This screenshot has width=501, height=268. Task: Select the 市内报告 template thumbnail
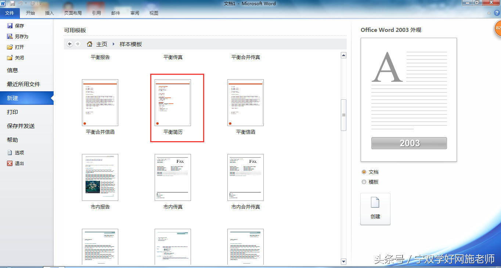[x=100, y=177]
